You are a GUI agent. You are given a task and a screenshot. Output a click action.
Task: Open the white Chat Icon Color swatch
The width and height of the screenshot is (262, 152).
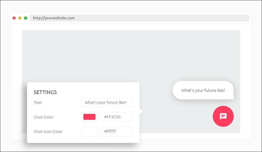[x=89, y=131]
